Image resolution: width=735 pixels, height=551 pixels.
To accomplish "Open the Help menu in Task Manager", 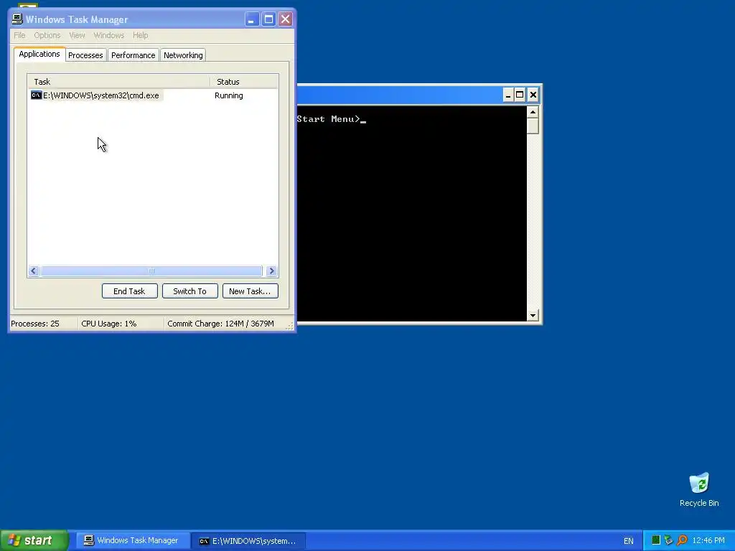I will click(140, 35).
